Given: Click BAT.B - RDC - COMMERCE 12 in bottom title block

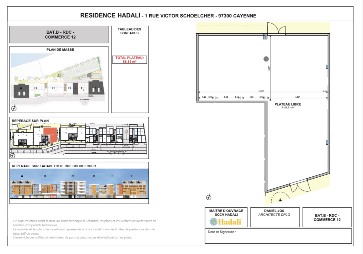Looking at the screenshot, I should (327, 217).
